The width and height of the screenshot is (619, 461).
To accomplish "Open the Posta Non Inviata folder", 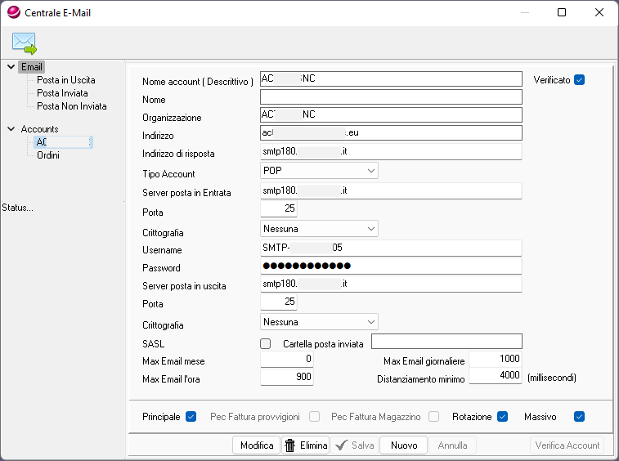I will 71,106.
